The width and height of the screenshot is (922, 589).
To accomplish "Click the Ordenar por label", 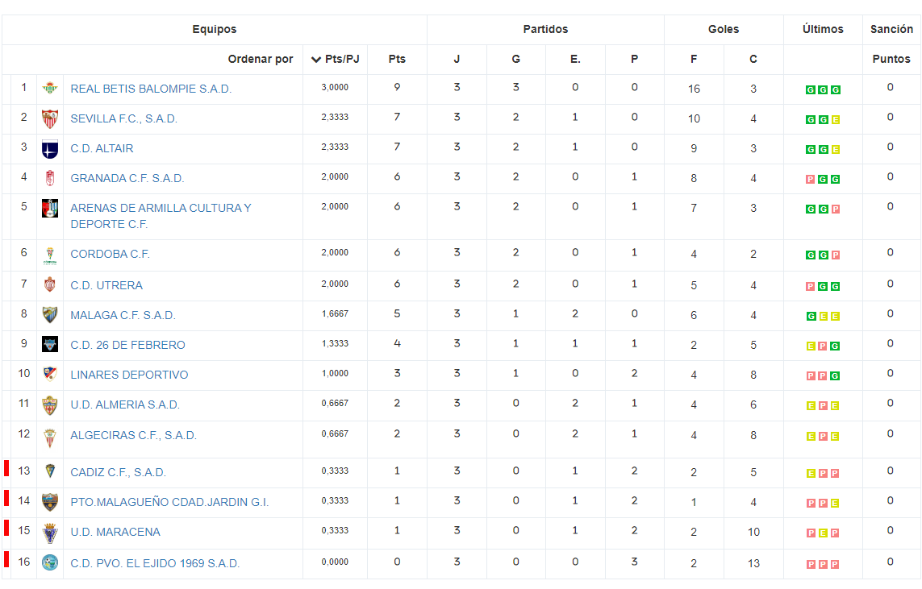I will 261,60.
